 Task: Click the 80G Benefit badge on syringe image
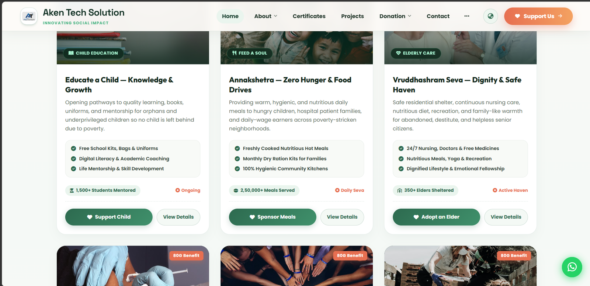(186, 255)
